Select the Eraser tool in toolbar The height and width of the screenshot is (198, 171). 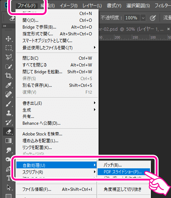pos(9,132)
